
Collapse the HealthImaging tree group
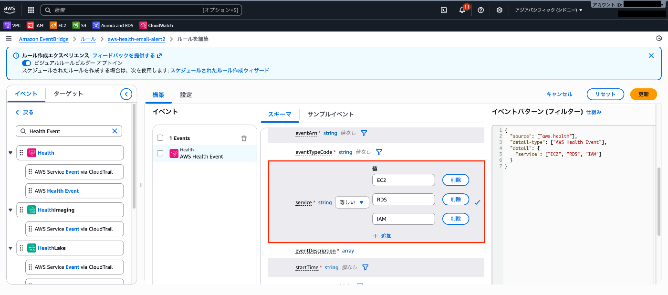(x=10, y=210)
